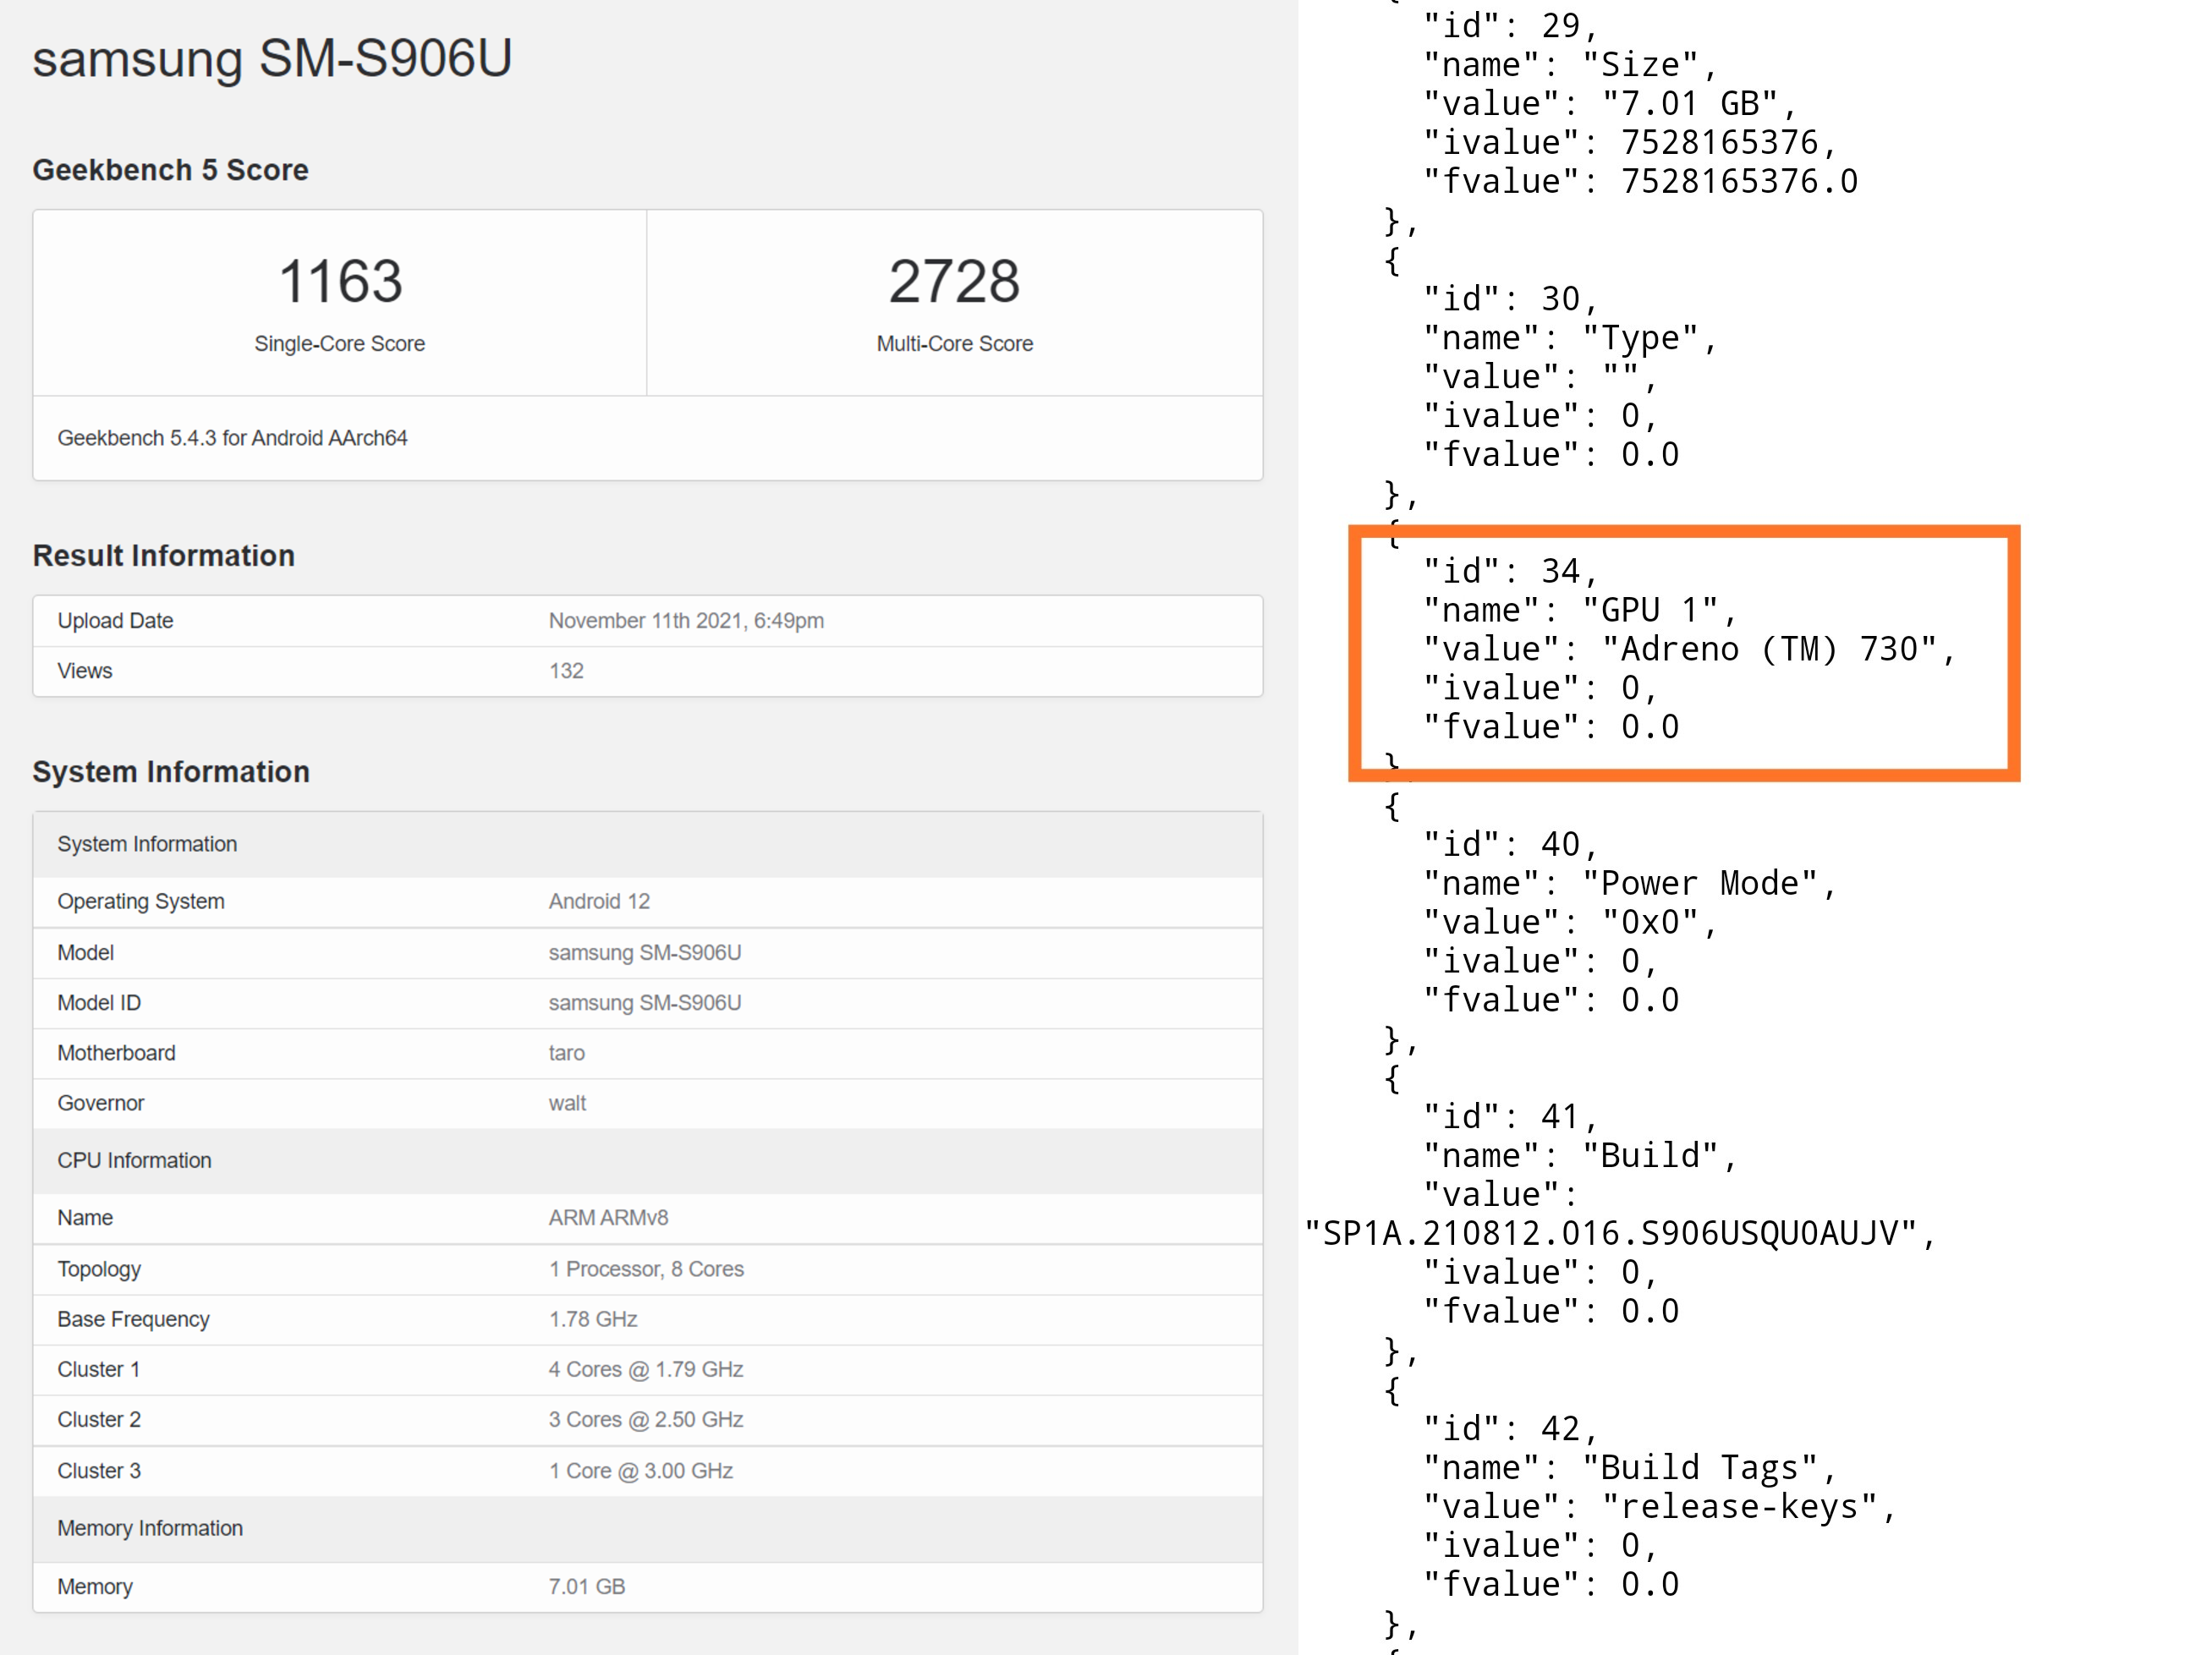Viewport: 2212px width, 1655px height.
Task: Click the ARM ARMv8 value
Action: tap(608, 1218)
